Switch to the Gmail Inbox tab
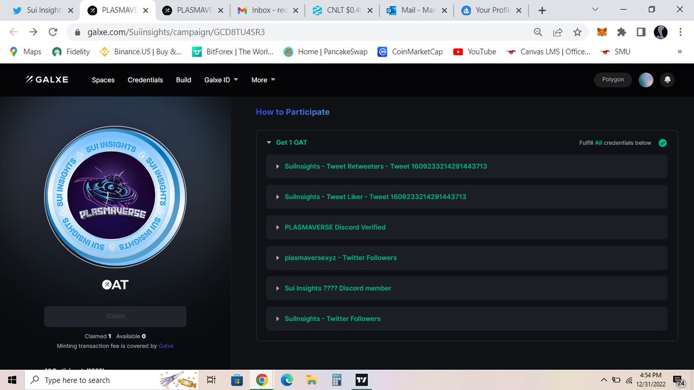694x390 pixels. click(267, 10)
